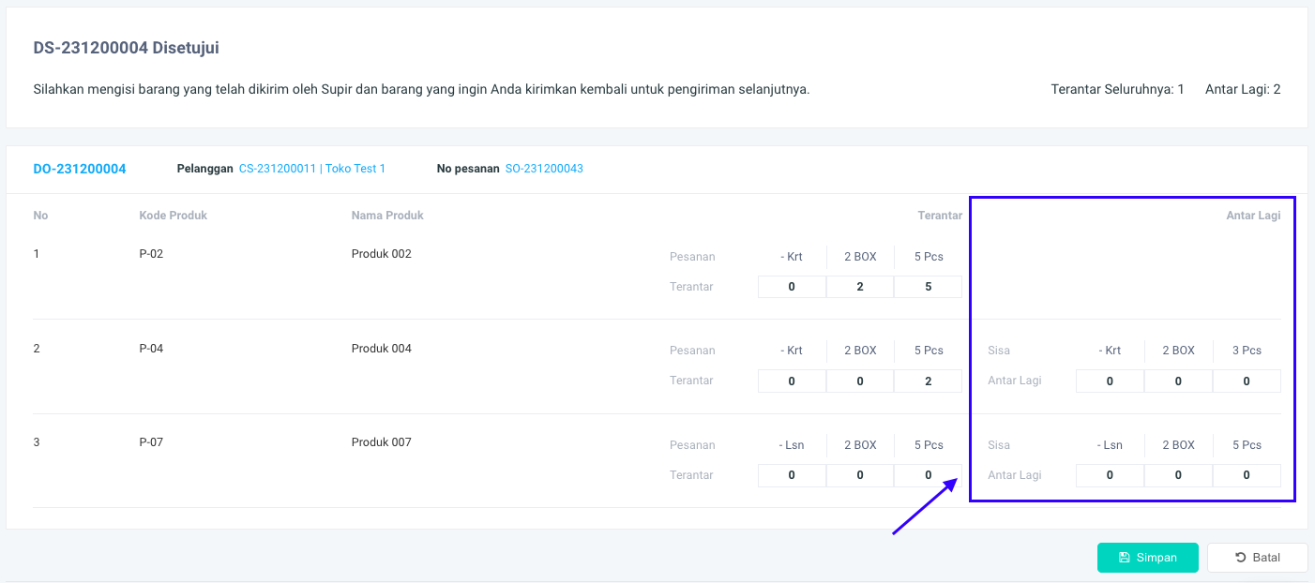Viewport: 1315px width, 583px height.
Task: Select Antar Lagi BOX field for Produk 004
Action: pos(1178,381)
